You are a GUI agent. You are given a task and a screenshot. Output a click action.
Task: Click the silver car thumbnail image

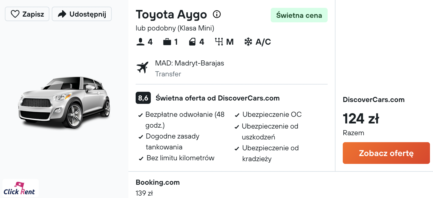[x=64, y=102]
